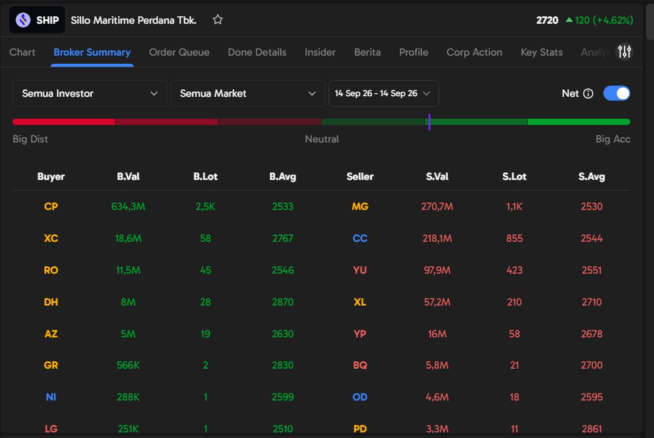
Task: Select seller broker BQ
Action: click(360, 366)
